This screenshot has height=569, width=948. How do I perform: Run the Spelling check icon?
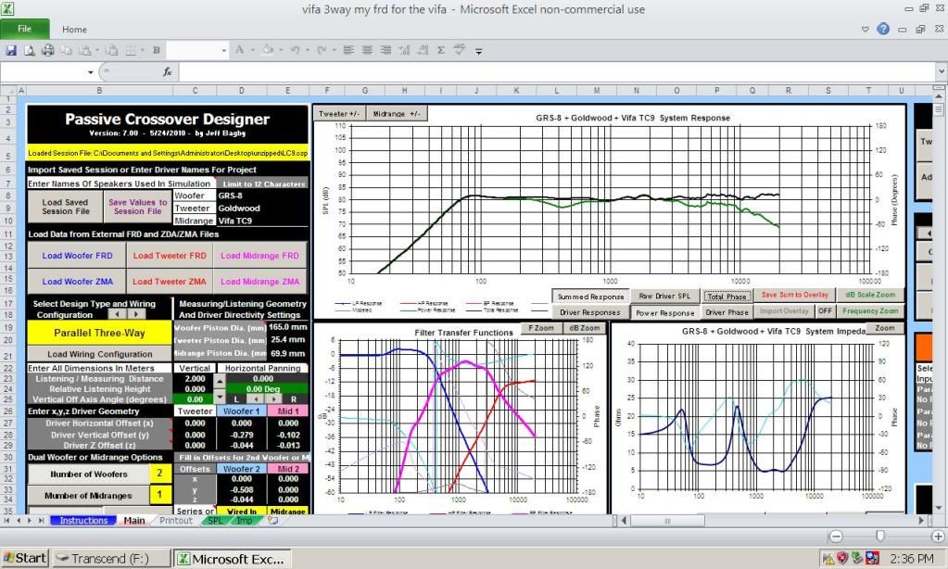click(x=460, y=50)
